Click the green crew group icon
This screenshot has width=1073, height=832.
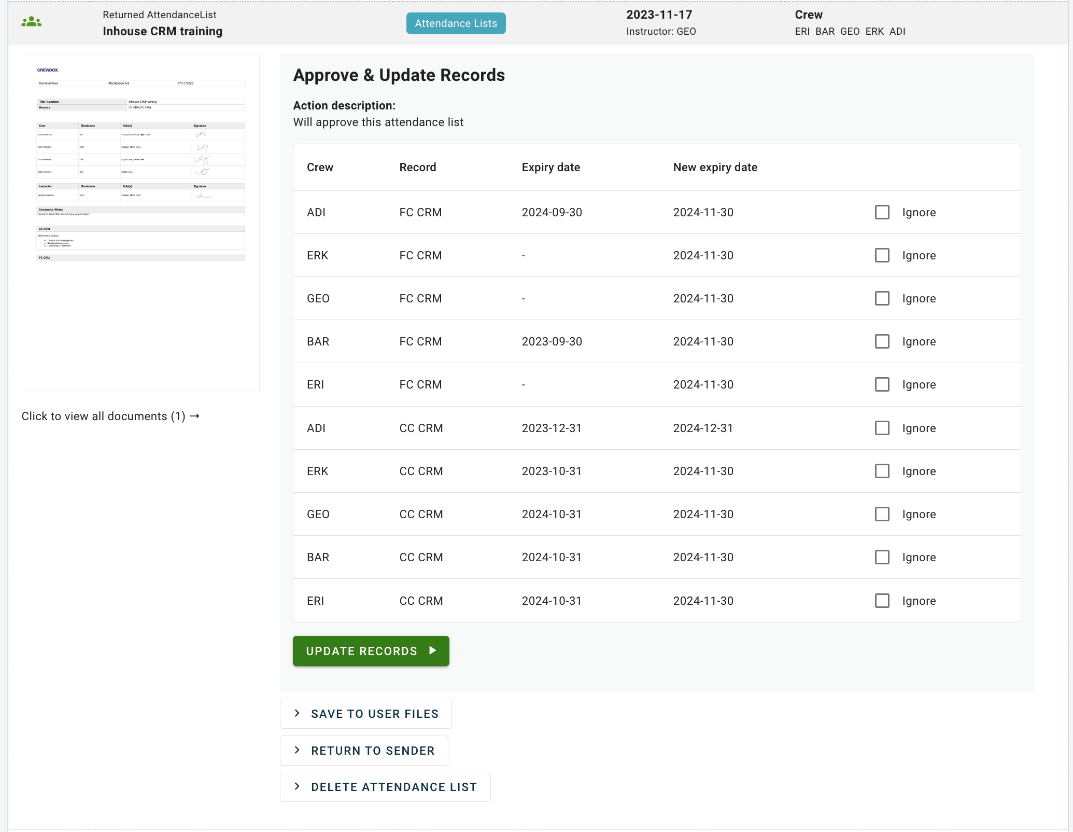click(x=32, y=22)
